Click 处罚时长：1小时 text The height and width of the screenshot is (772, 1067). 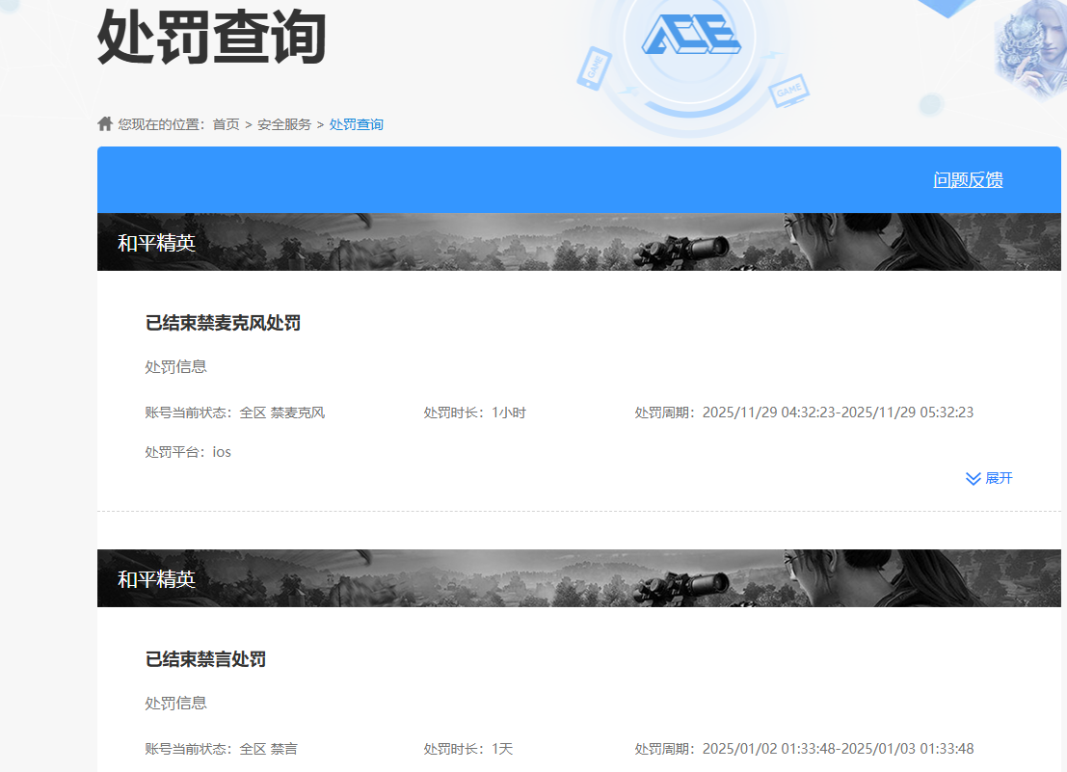[x=475, y=413]
